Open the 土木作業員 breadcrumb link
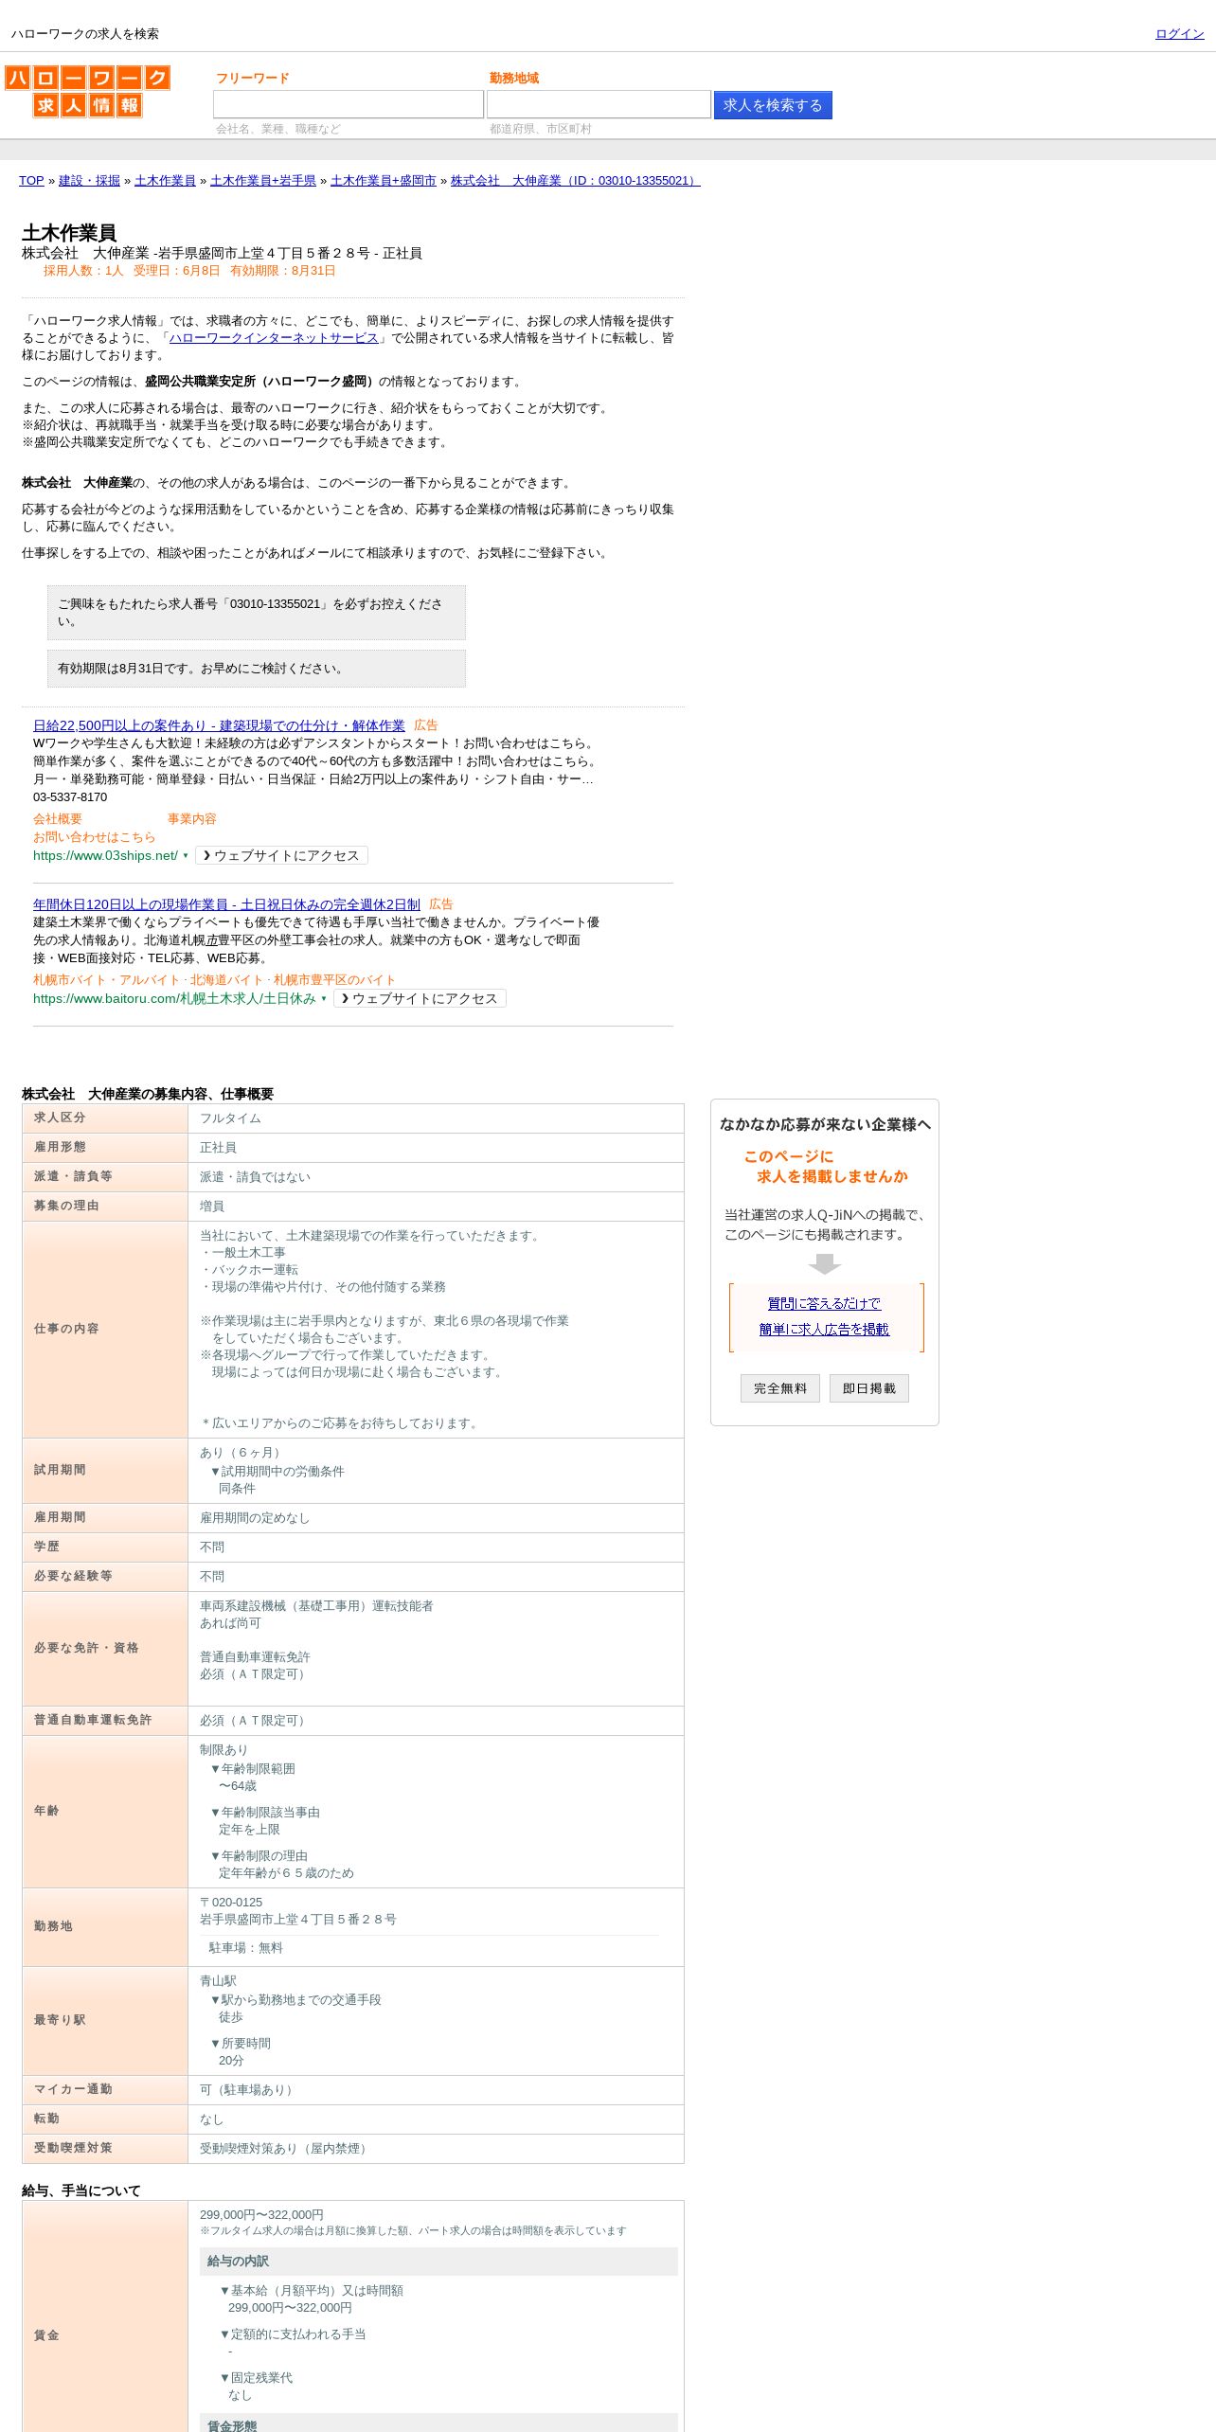The image size is (1216, 2432). pos(165,181)
